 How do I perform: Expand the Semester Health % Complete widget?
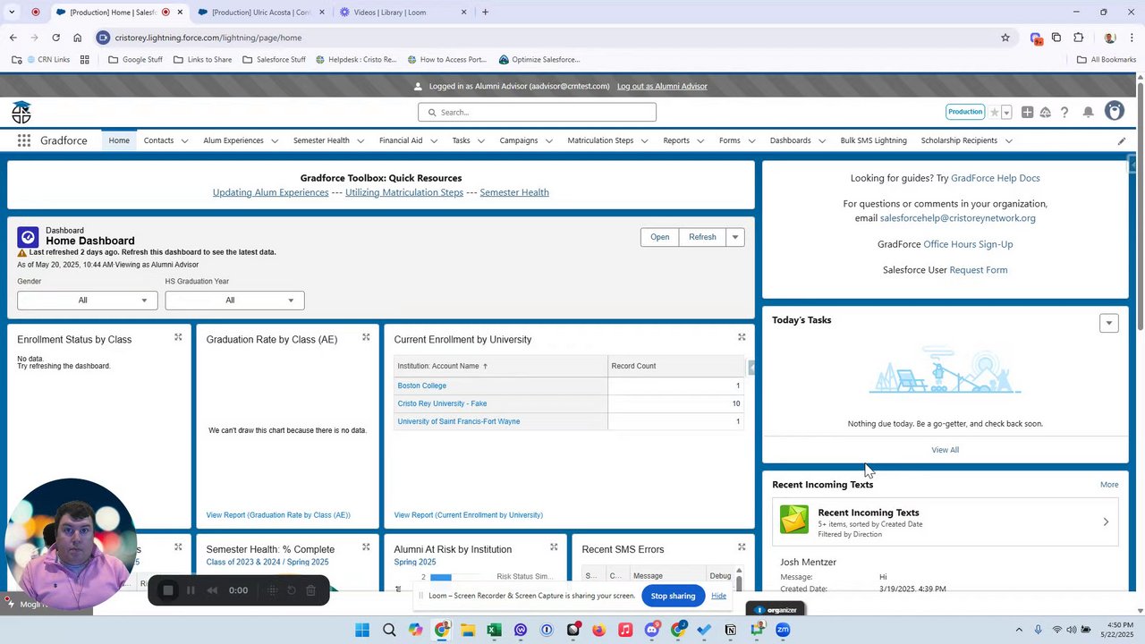[366, 547]
